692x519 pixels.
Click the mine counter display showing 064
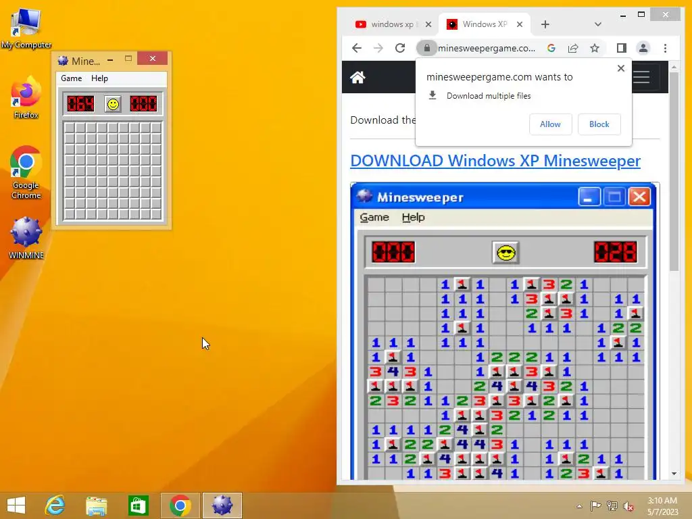[x=80, y=104]
